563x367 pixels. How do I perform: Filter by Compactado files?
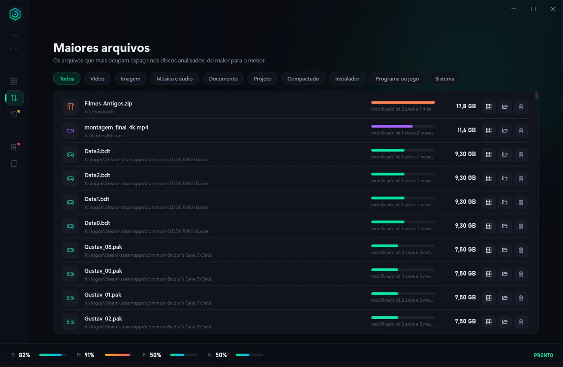coord(303,78)
